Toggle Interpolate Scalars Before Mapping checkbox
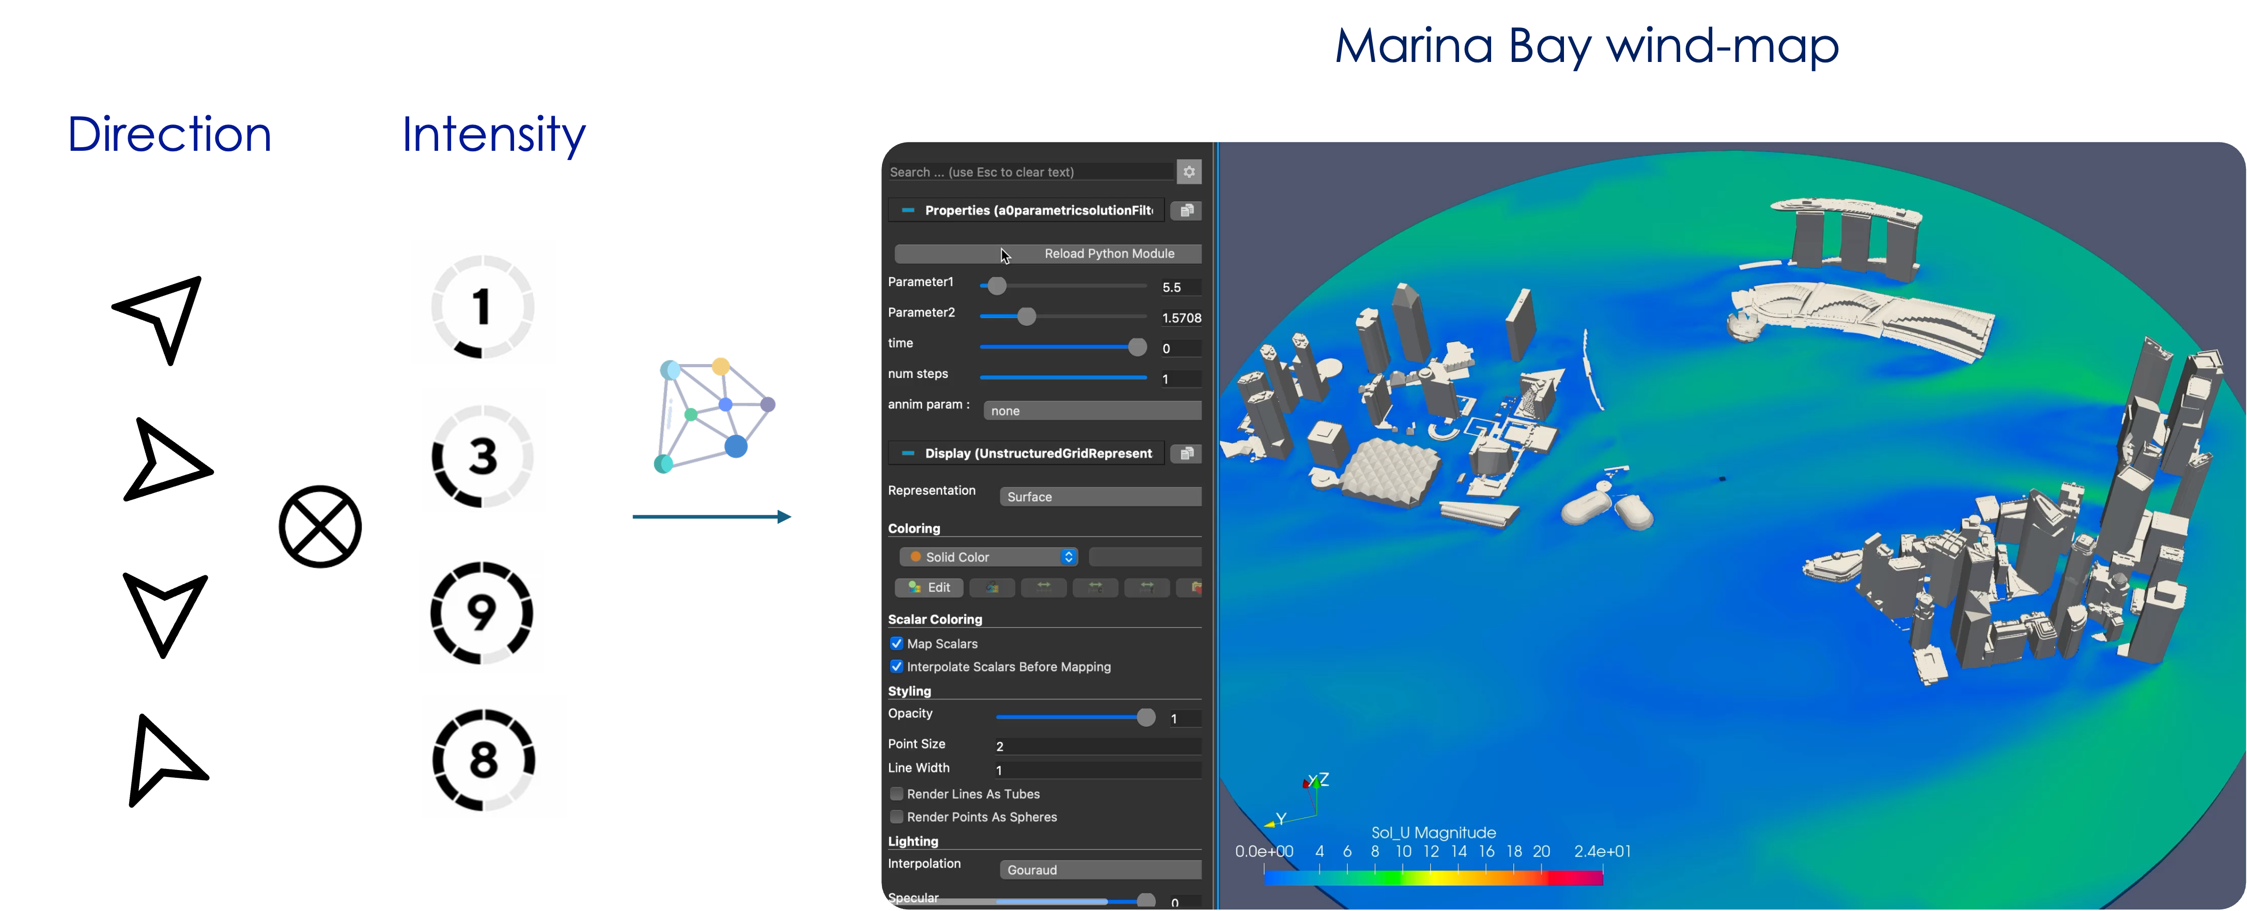2247x911 pixels. tap(896, 666)
